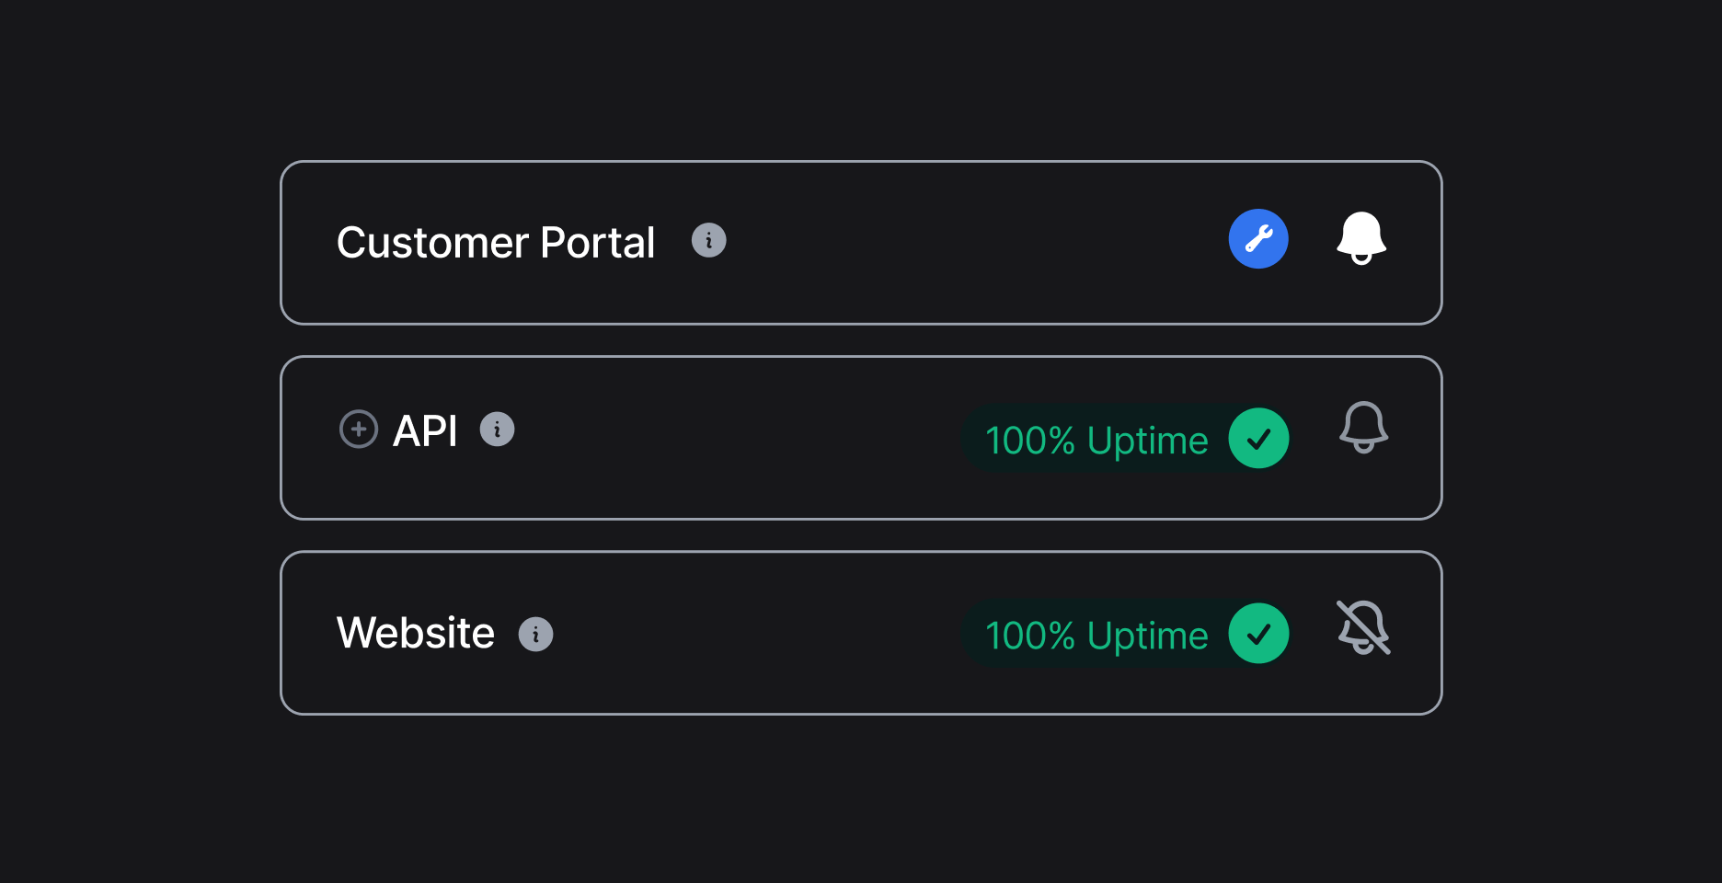Click the plus expander beside API
Viewport: 1722px width, 883px height.
(358, 429)
